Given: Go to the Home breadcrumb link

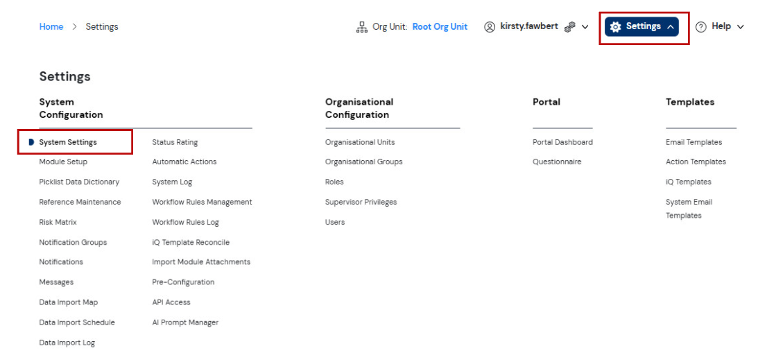Looking at the screenshot, I should [x=51, y=26].
